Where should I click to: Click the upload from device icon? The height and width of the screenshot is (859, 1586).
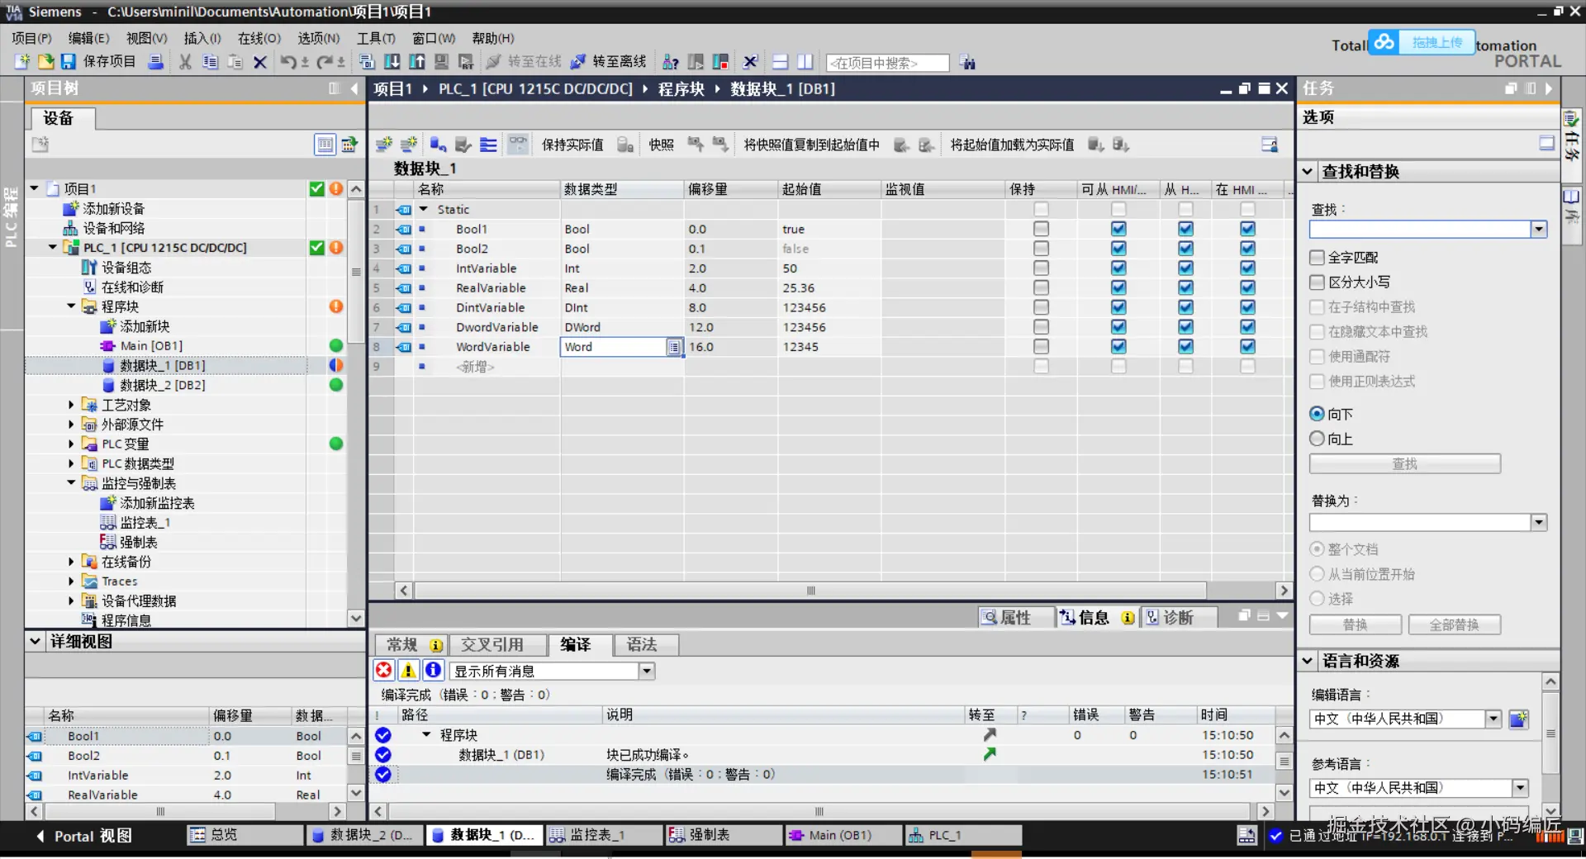tap(417, 62)
